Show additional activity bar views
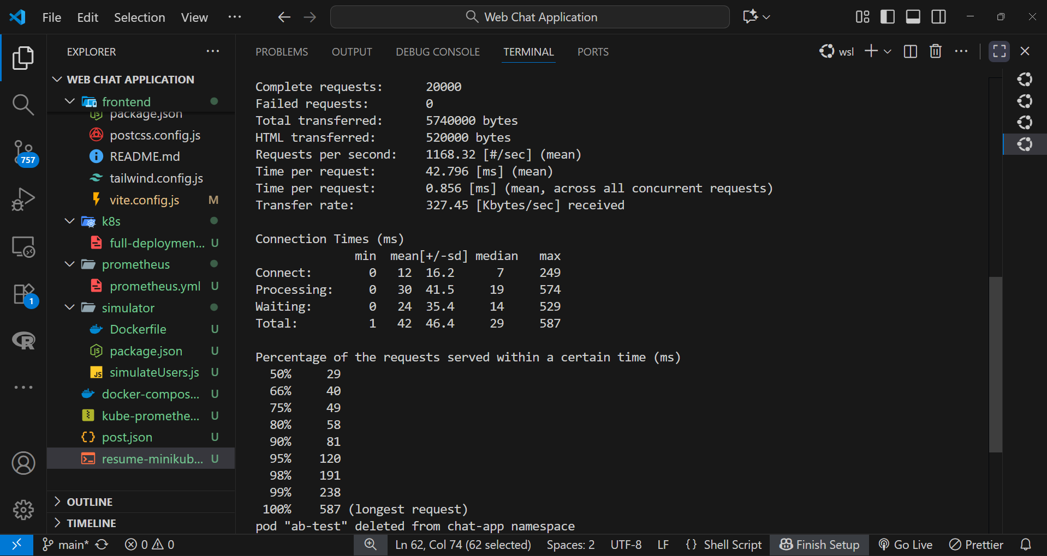Image resolution: width=1047 pixels, height=556 pixels. tap(23, 388)
